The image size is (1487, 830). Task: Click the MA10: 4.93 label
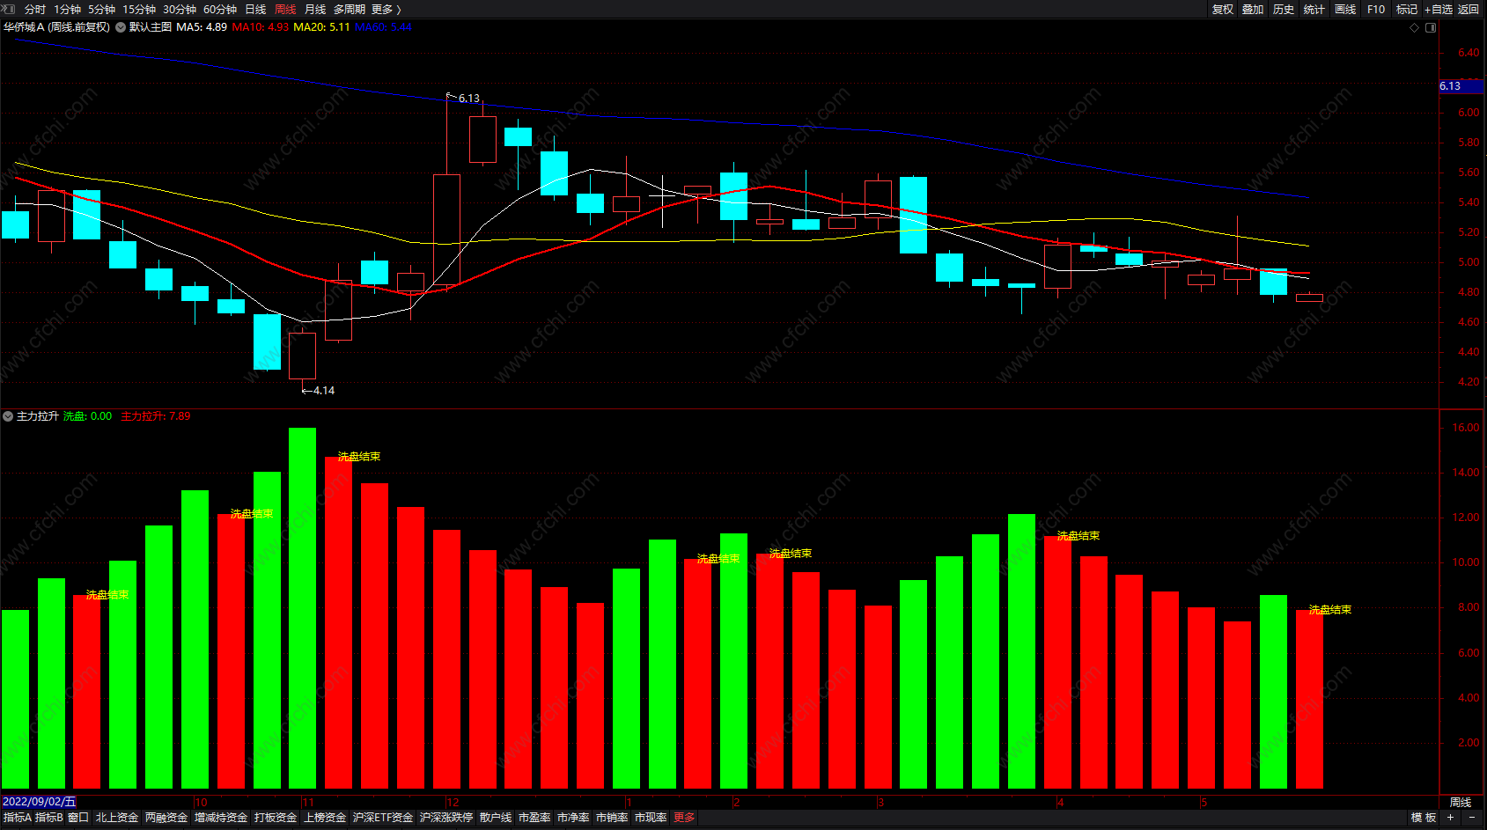(x=260, y=27)
